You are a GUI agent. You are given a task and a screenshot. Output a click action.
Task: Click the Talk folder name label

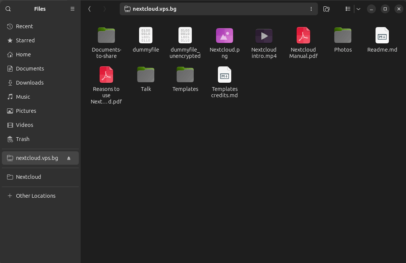[146, 89]
